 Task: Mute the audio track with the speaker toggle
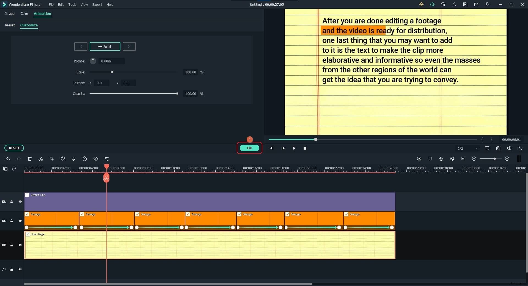(x=20, y=269)
